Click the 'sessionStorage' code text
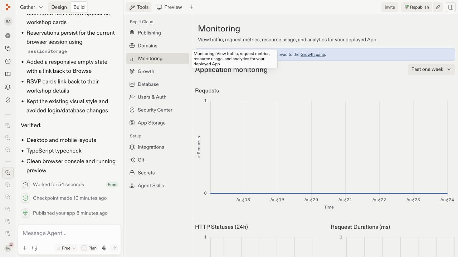The width and height of the screenshot is (458, 257). pos(48,51)
